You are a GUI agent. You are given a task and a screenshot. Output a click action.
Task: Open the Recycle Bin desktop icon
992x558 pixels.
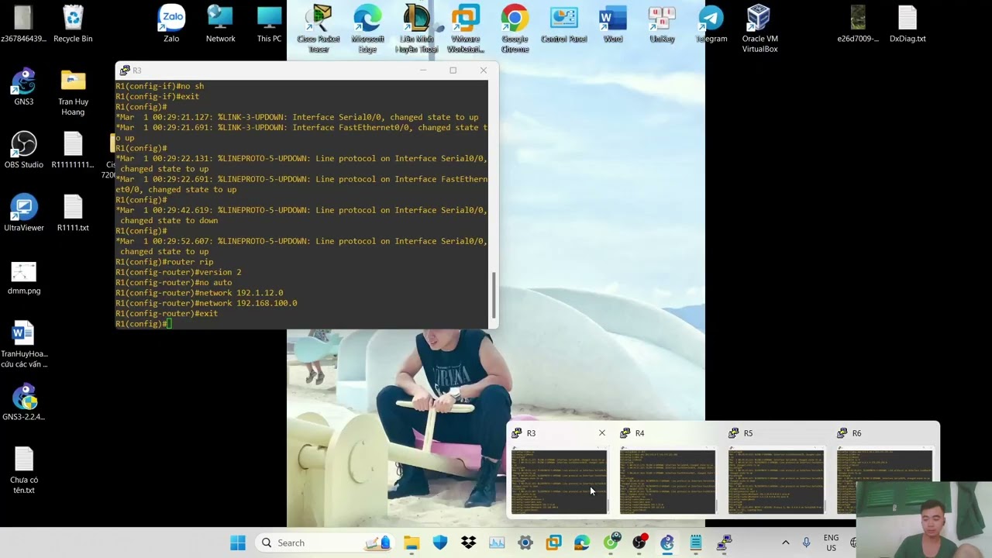[x=73, y=24]
